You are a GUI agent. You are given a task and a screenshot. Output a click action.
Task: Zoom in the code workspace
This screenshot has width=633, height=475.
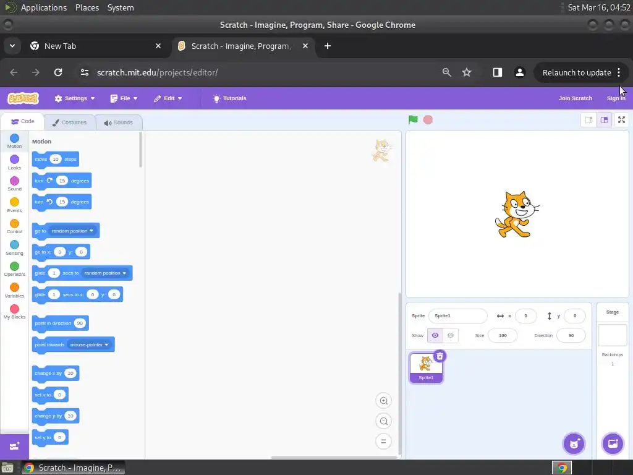pos(383,401)
